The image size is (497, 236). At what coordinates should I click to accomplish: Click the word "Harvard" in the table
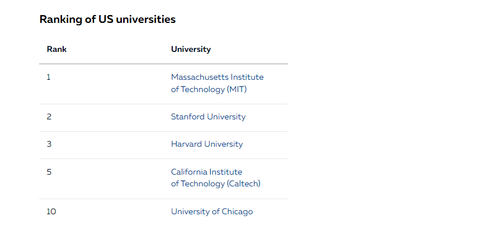(x=186, y=144)
